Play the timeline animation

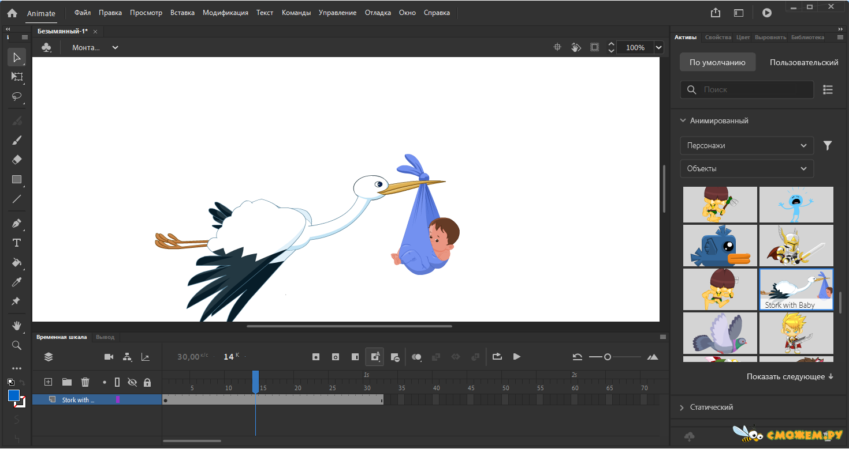click(x=517, y=357)
